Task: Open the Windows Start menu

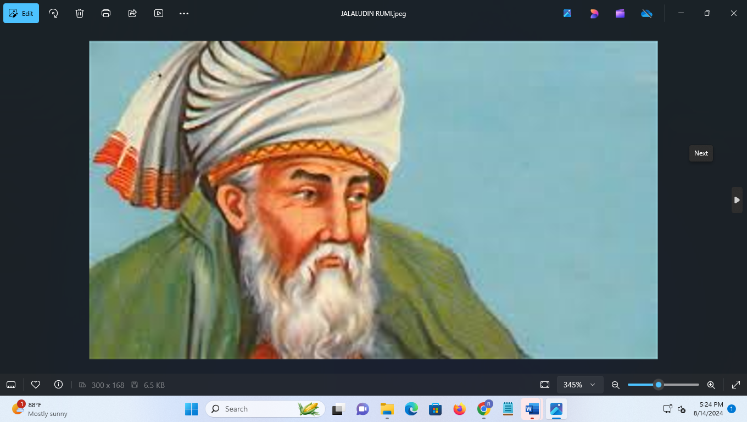Action: [191, 409]
